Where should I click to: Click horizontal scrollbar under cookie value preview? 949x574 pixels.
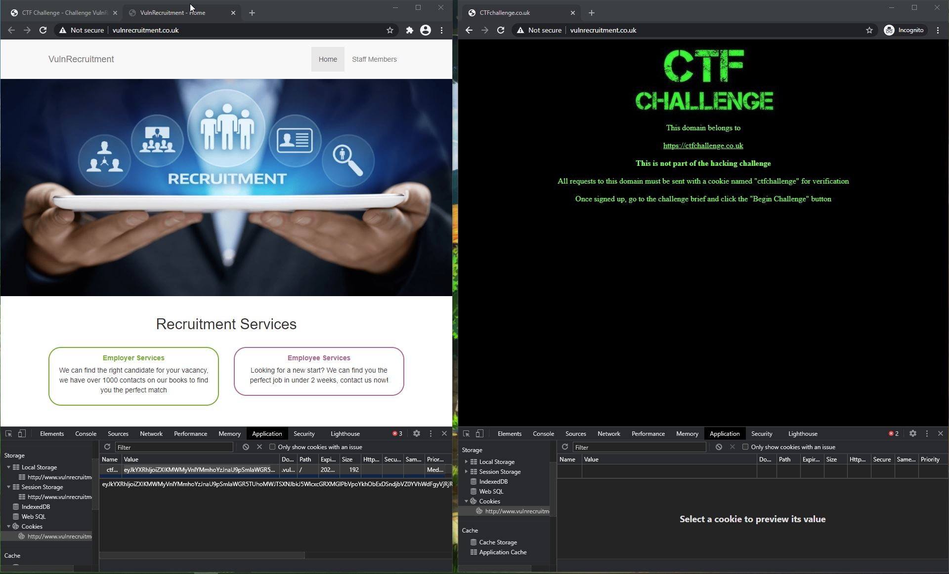(x=202, y=555)
